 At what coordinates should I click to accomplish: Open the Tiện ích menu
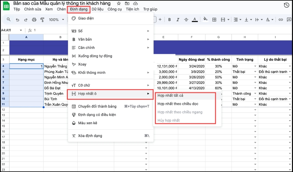(132, 9)
